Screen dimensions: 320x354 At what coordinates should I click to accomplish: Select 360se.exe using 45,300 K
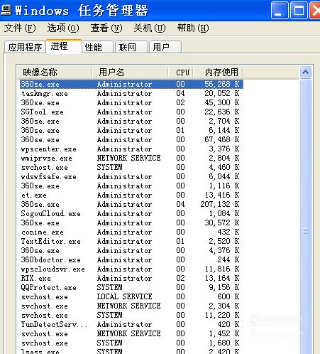[131, 102]
